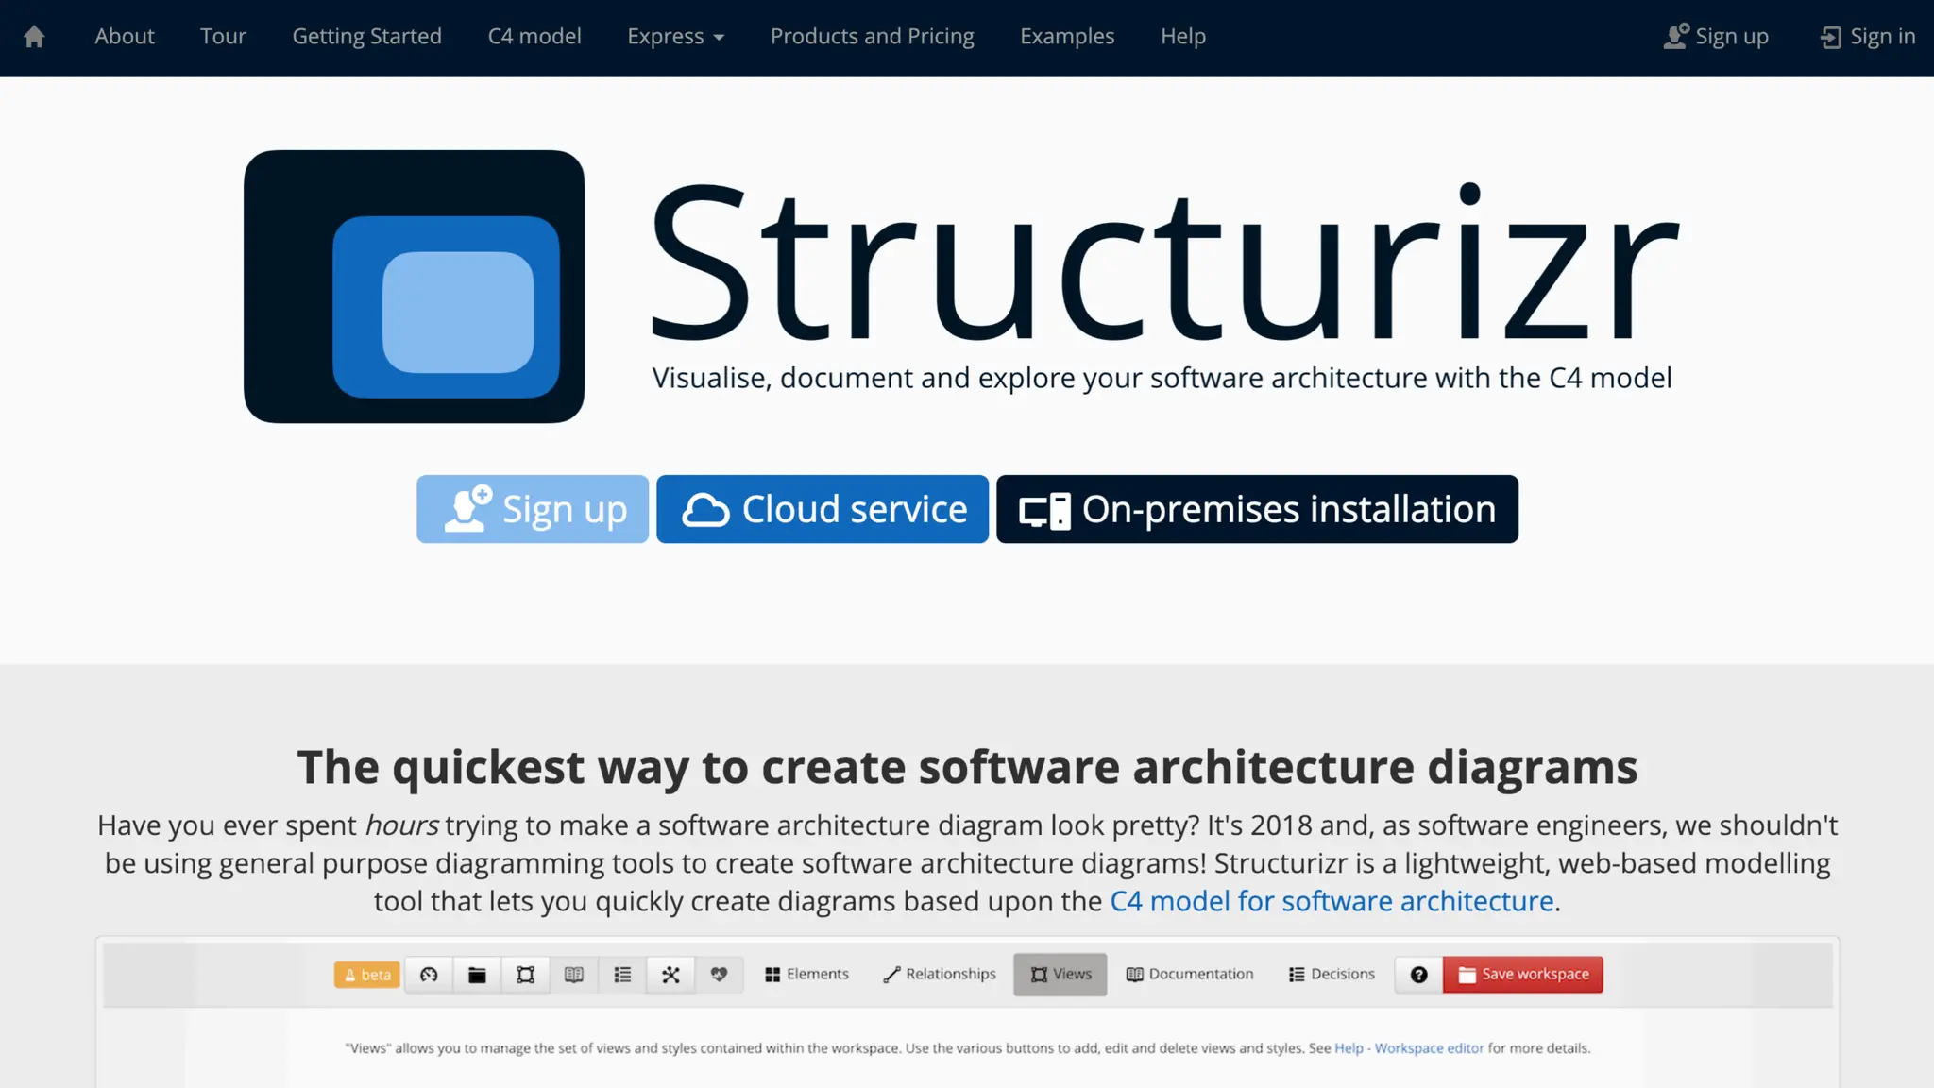Click the folder icon in workspace toolbar
1934x1088 pixels.
click(x=477, y=975)
